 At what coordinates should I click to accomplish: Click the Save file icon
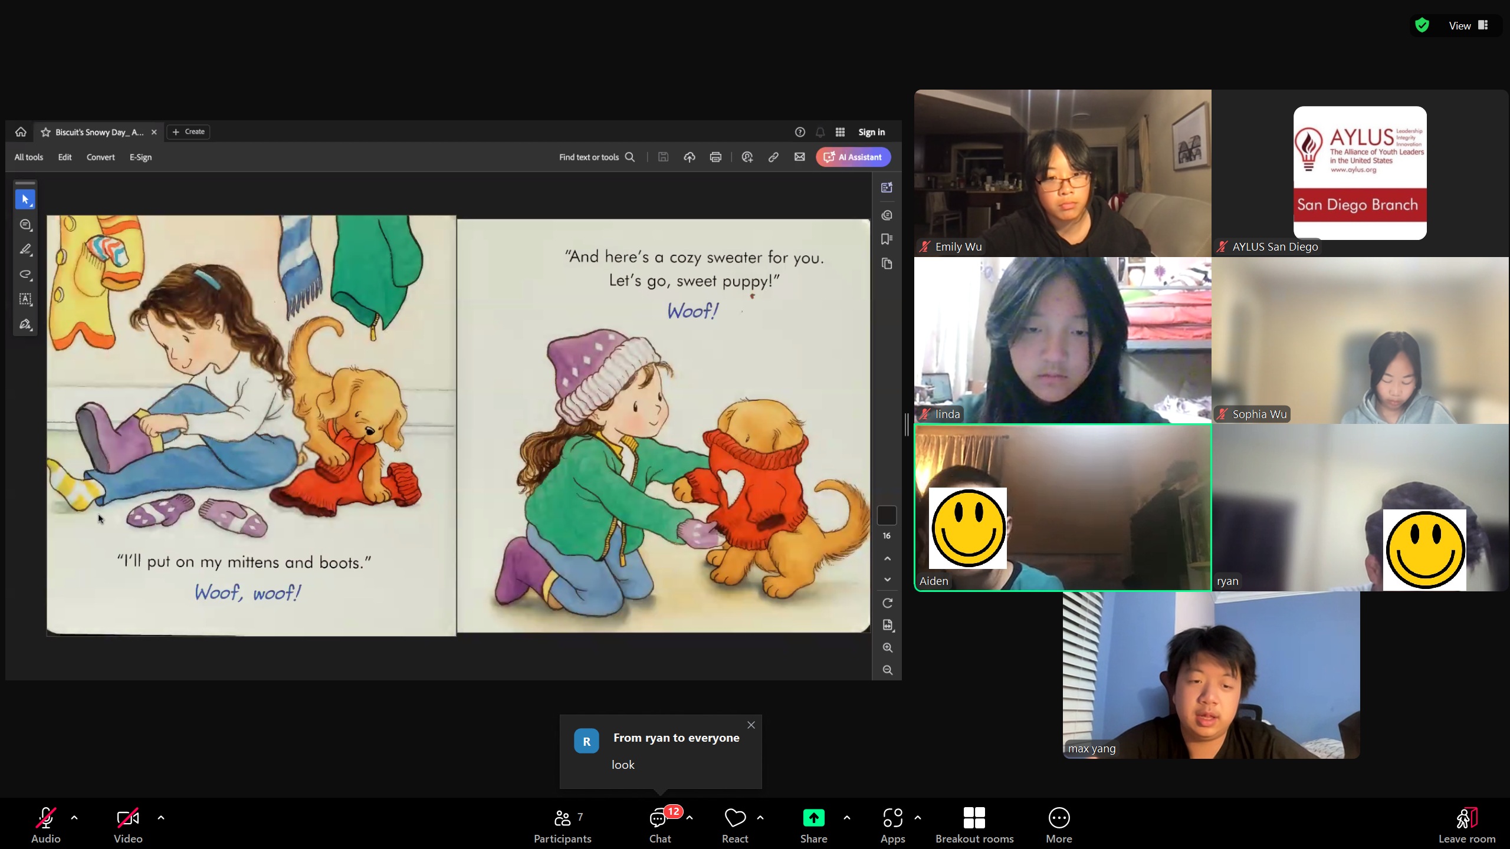tap(663, 157)
